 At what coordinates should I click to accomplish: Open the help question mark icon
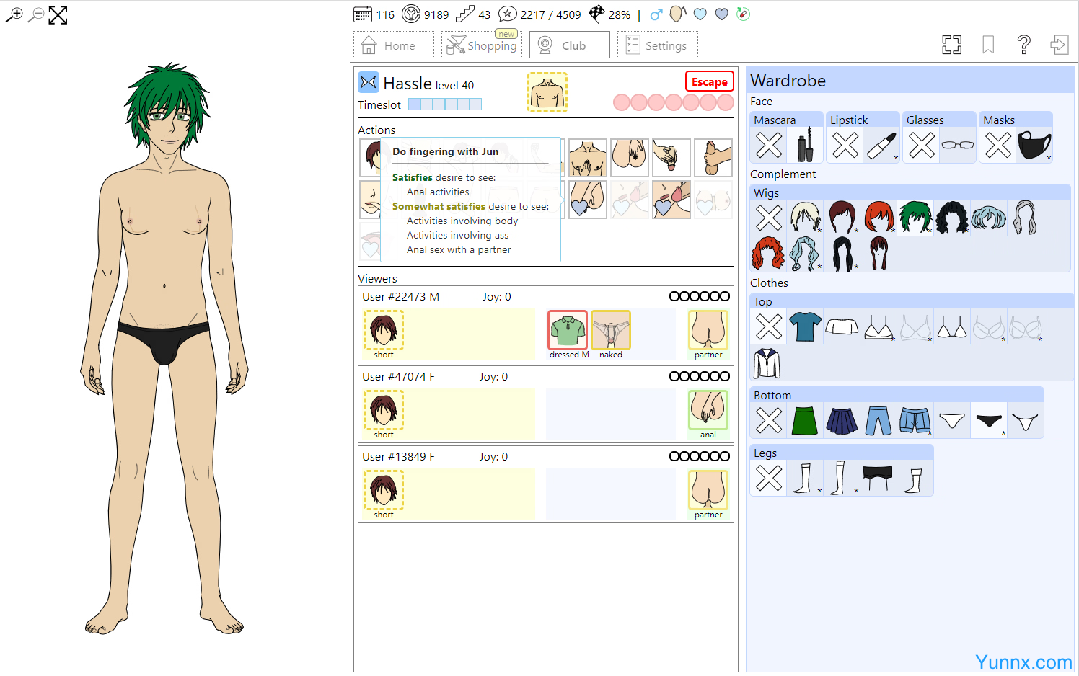(1023, 45)
